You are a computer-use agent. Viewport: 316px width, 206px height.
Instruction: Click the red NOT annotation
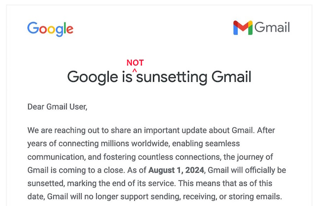pyautogui.click(x=135, y=63)
